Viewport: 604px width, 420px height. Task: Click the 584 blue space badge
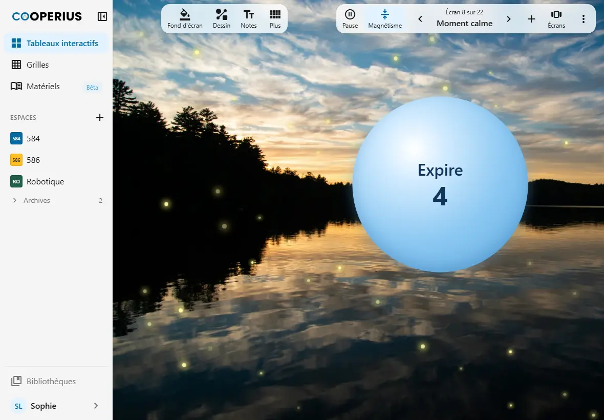pos(16,138)
